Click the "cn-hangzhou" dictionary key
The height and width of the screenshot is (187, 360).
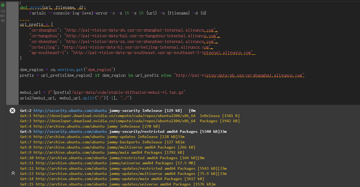click(x=44, y=36)
